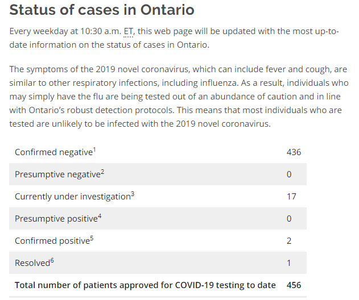
Task: Select the Currently under investigation label
Action: (72, 197)
